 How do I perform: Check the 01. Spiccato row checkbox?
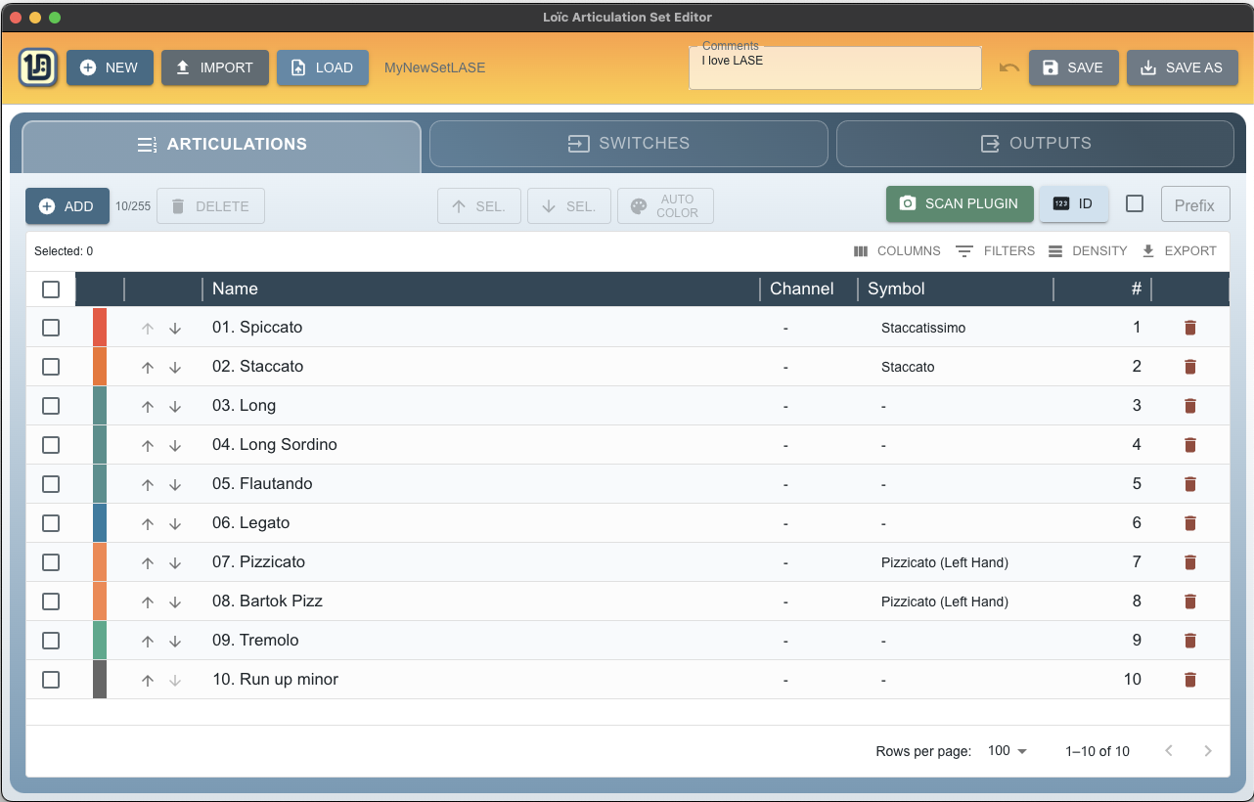point(51,328)
